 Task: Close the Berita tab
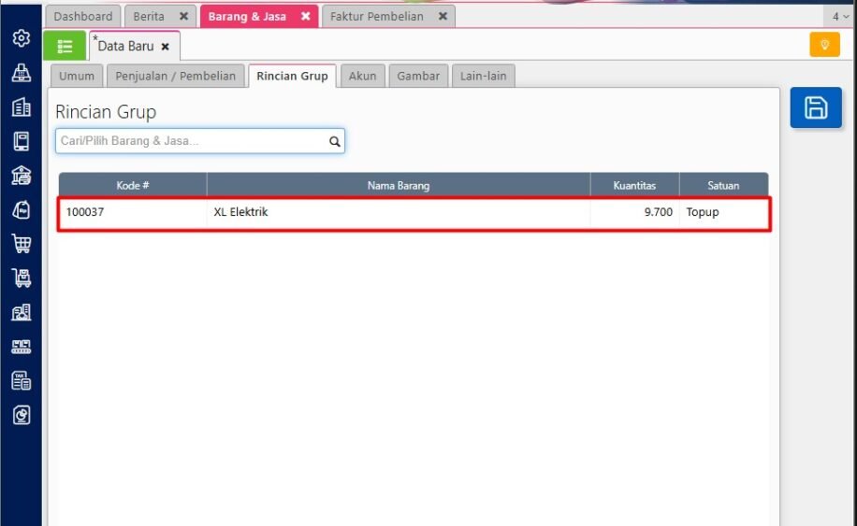tap(183, 16)
